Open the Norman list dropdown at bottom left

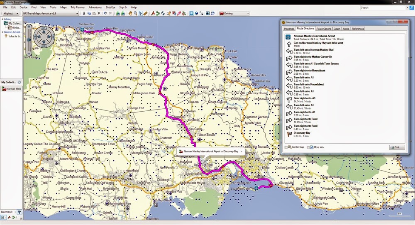(15, 212)
